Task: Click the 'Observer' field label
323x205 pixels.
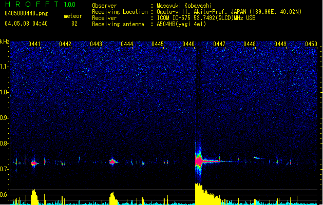Action: [x=104, y=6]
